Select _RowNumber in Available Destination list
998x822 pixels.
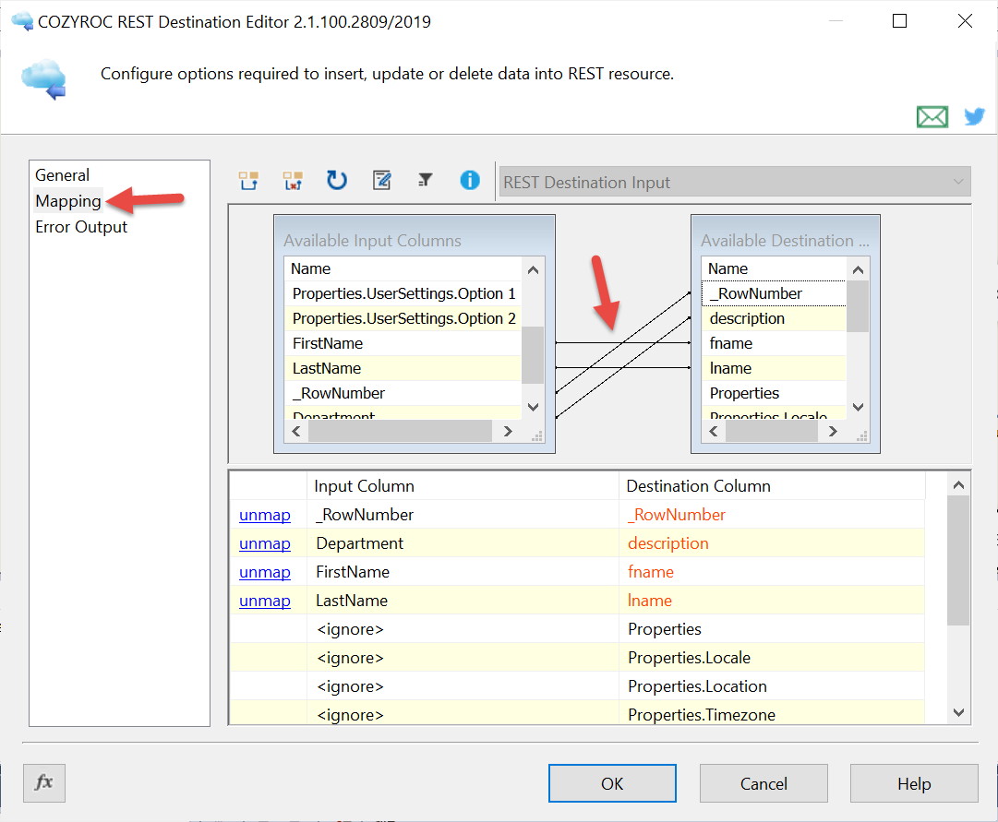774,293
